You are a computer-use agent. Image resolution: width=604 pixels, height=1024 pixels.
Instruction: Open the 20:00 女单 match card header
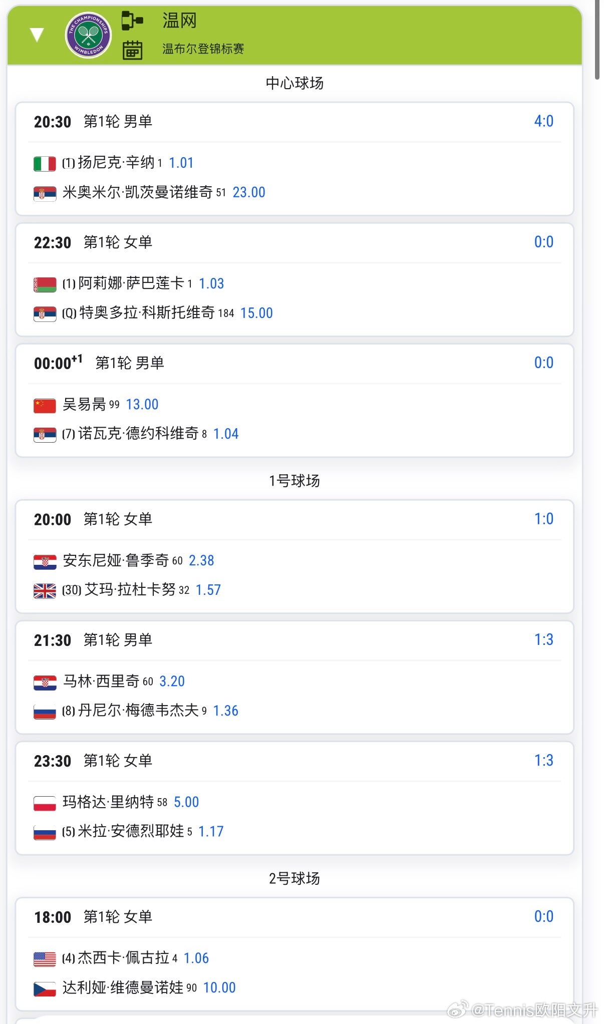294,520
